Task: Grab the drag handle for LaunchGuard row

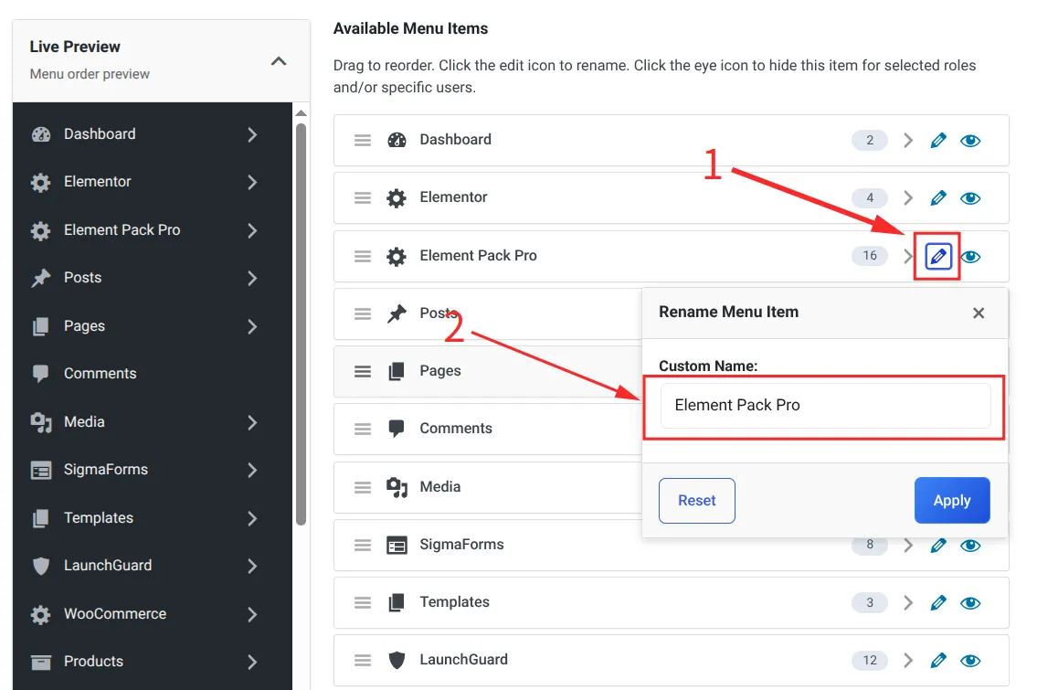Action: (x=363, y=660)
